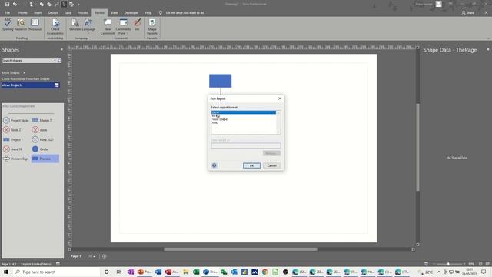492x277 pixels.
Task: Adjust the zoom slider in status bar
Action: tap(448, 264)
